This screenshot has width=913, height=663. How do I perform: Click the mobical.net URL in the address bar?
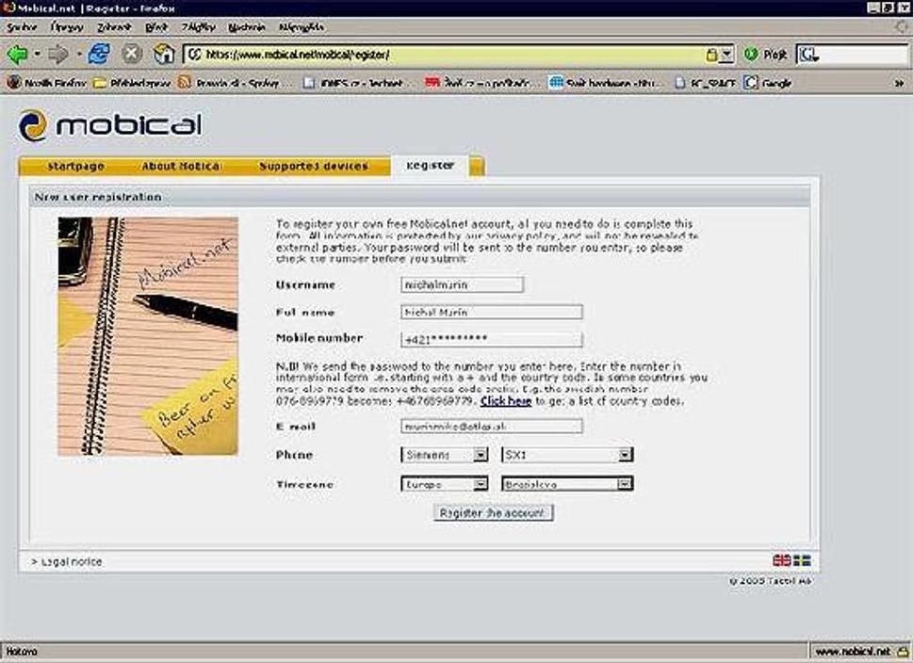(x=298, y=55)
